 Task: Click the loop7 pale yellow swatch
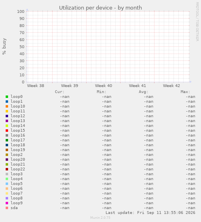pos(7,193)
